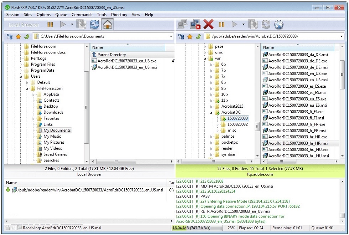Go to local home folder icon
The image size is (349, 235).
pos(107,24)
